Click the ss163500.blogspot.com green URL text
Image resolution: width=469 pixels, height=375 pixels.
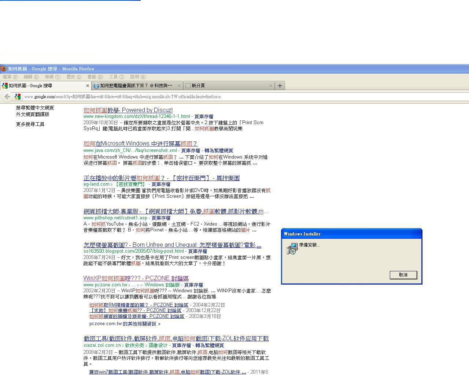[134, 251]
